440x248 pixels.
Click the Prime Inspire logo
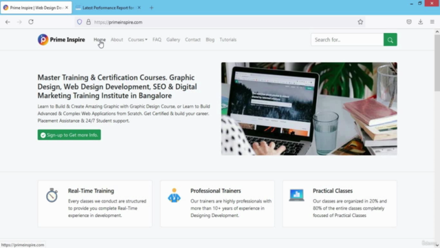61,40
